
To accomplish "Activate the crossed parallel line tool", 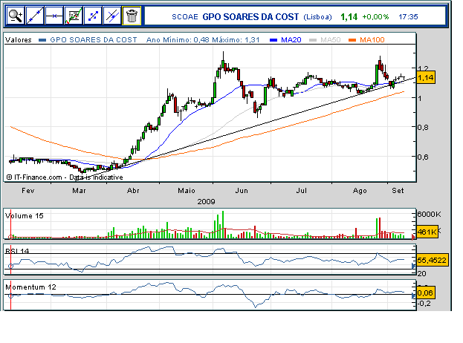I will (111, 14).
